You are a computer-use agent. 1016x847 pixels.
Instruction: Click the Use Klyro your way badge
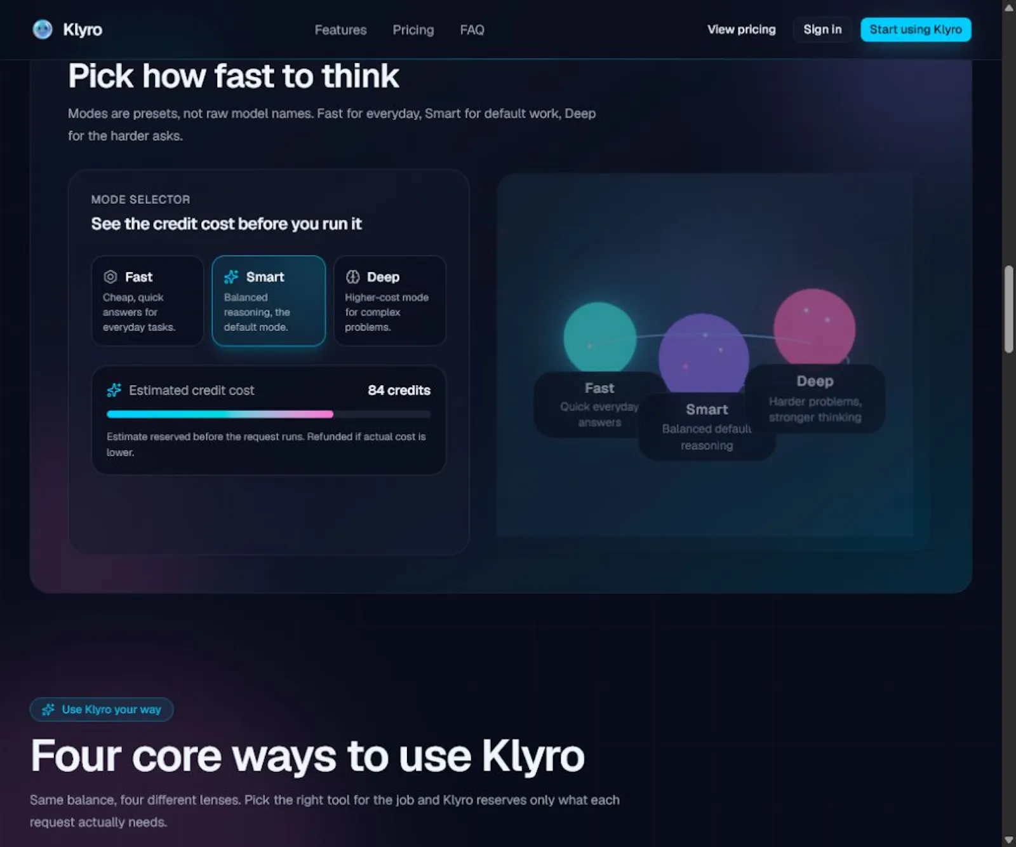(102, 710)
